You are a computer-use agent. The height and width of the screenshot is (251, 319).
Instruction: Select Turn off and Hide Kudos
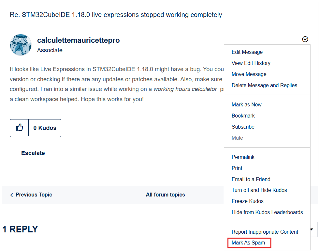(x=259, y=190)
